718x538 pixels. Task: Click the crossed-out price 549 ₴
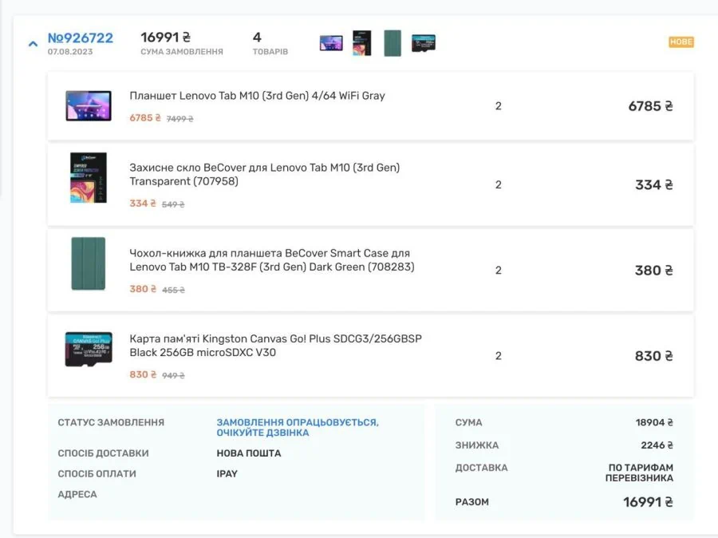[x=173, y=204]
